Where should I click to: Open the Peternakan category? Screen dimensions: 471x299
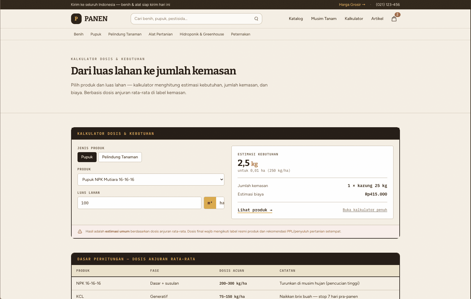coord(240,34)
